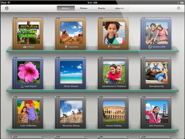Open the Favorites album with ribbon icon
This screenshot has width=185, height=139.
tap(71, 33)
